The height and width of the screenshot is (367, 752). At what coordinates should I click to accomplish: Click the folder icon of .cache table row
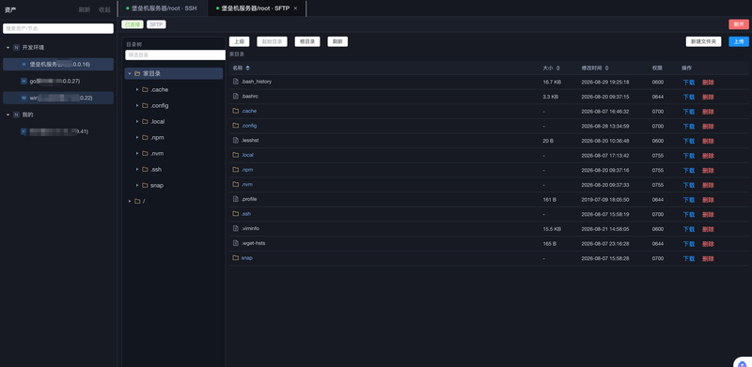[236, 111]
